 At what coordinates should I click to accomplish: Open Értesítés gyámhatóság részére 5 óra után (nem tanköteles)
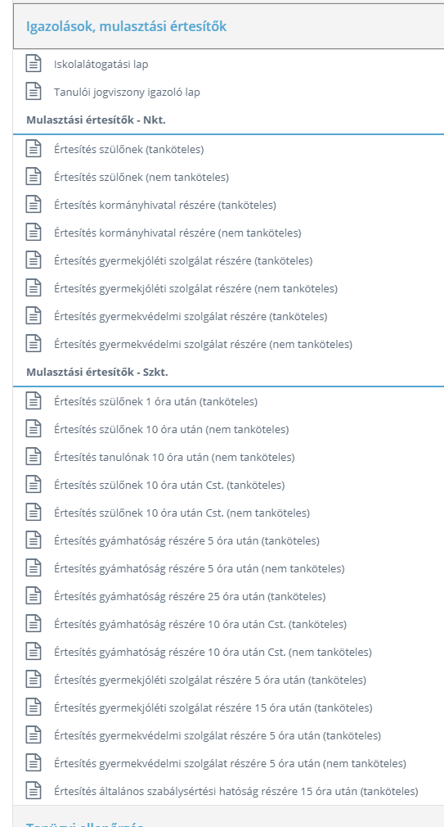tap(199, 568)
